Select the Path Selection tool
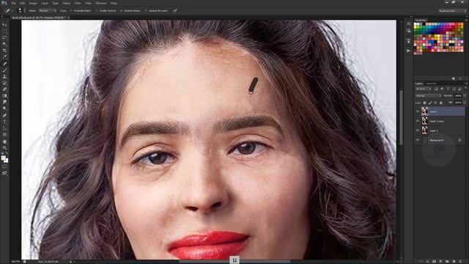Screen dimensions: 469x264 click(4, 128)
